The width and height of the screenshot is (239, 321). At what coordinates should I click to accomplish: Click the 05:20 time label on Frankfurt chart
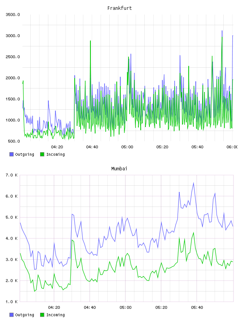coord(162,147)
